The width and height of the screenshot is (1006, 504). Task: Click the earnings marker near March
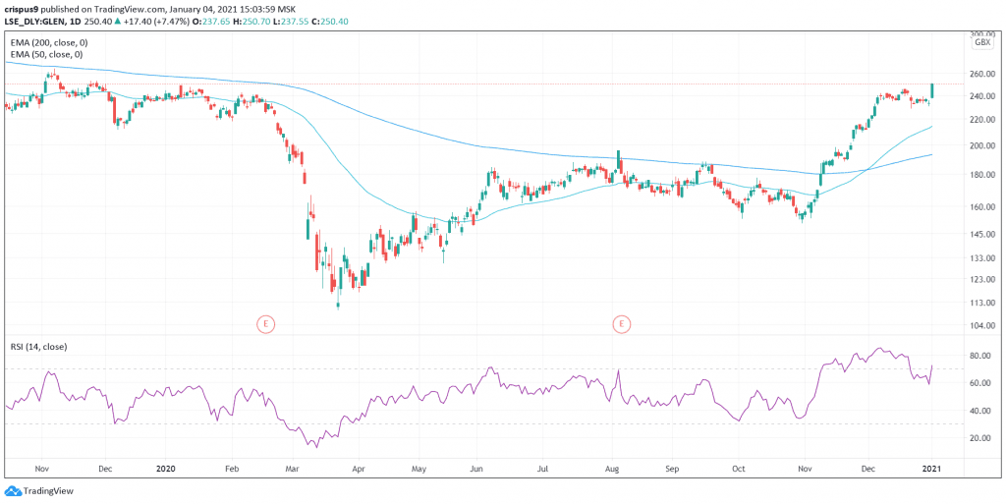coord(266,324)
